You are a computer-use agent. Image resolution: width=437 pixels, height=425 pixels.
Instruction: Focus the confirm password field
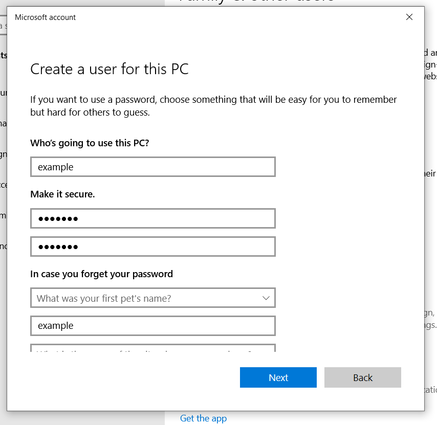(153, 247)
